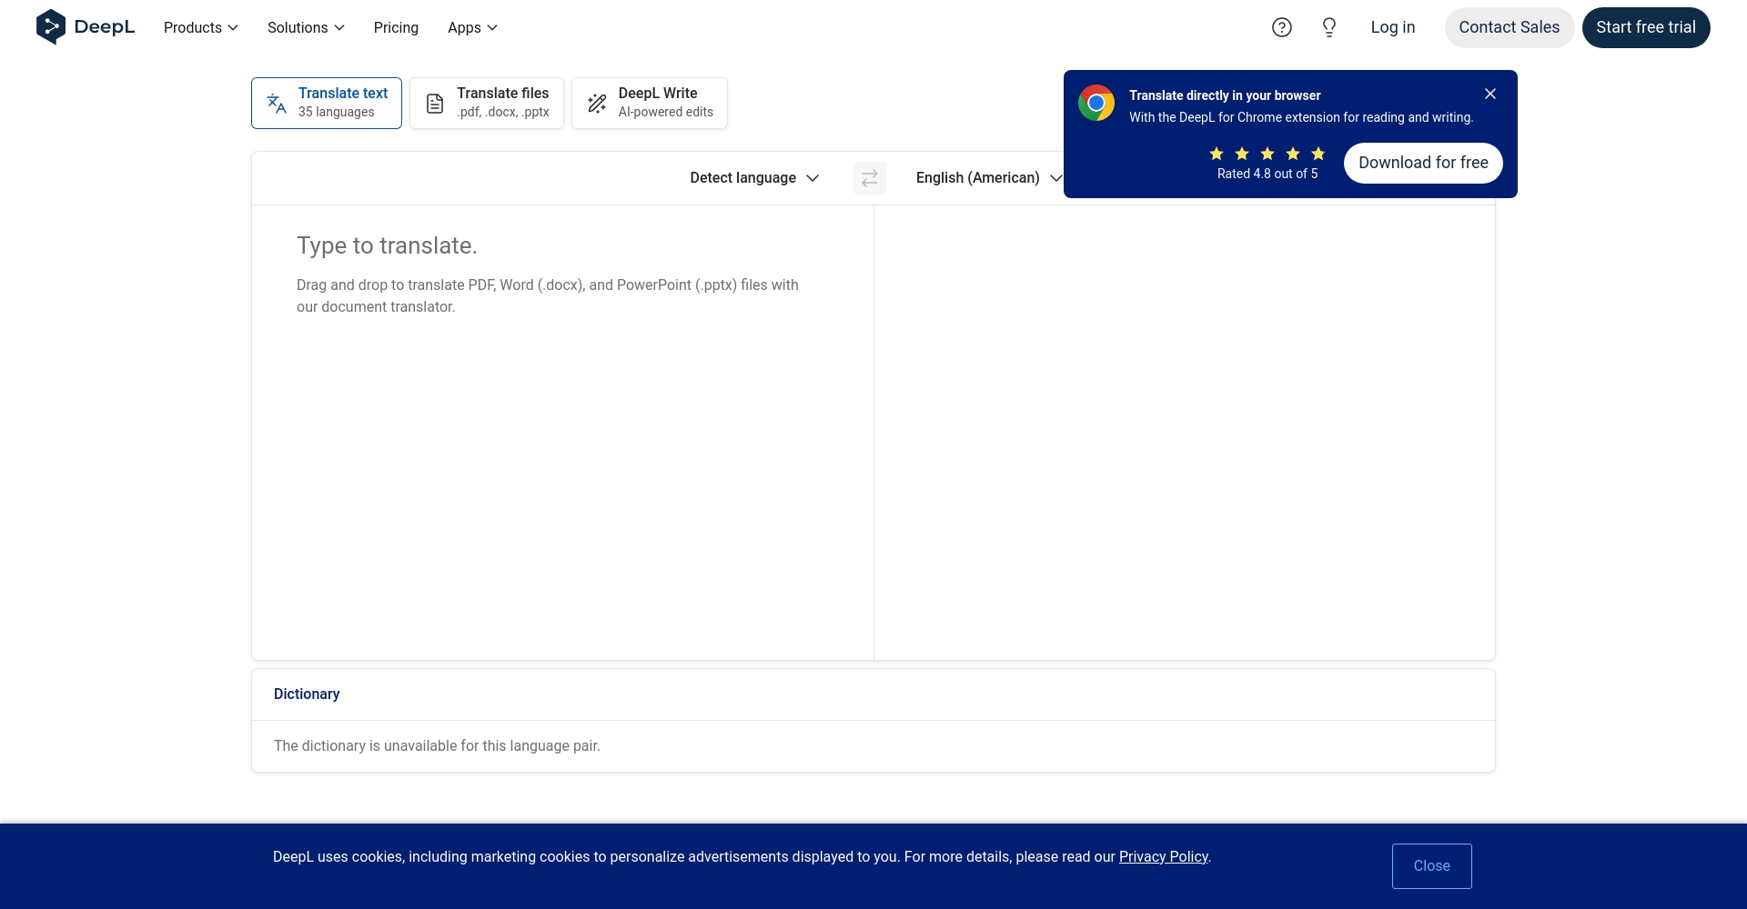Click 'Rated 4.8 out of 5' text
Viewport: 1747px width, 909px height.
coord(1267,174)
